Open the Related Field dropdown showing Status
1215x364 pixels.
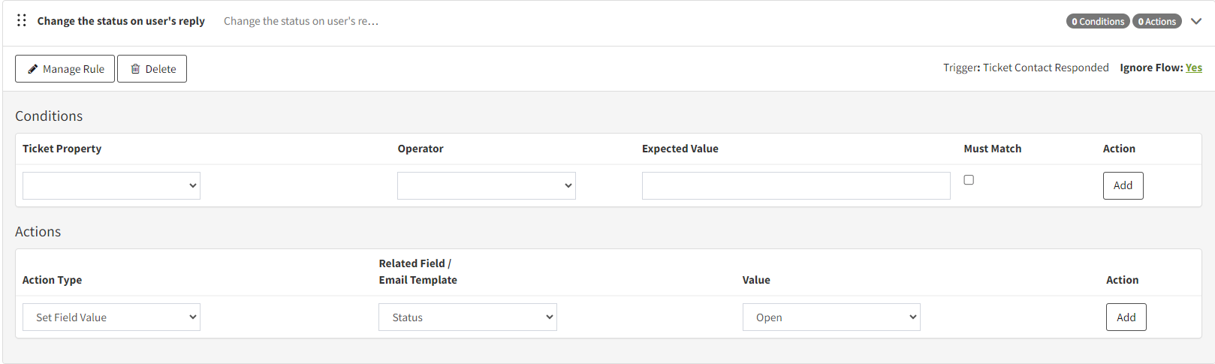click(468, 317)
